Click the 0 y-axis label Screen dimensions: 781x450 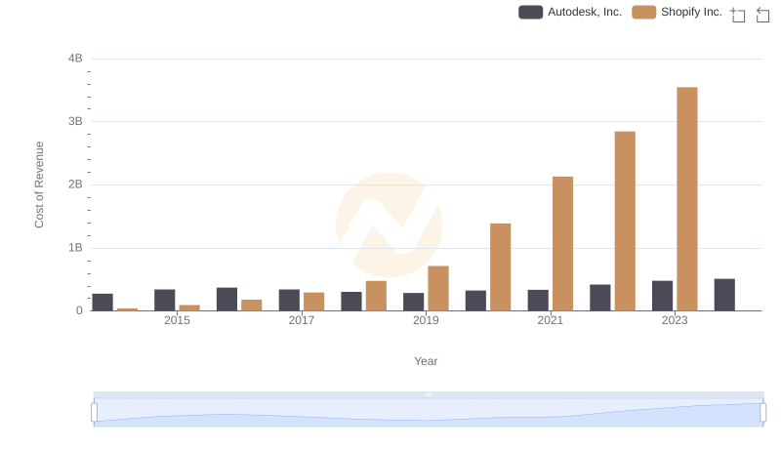[x=79, y=310]
